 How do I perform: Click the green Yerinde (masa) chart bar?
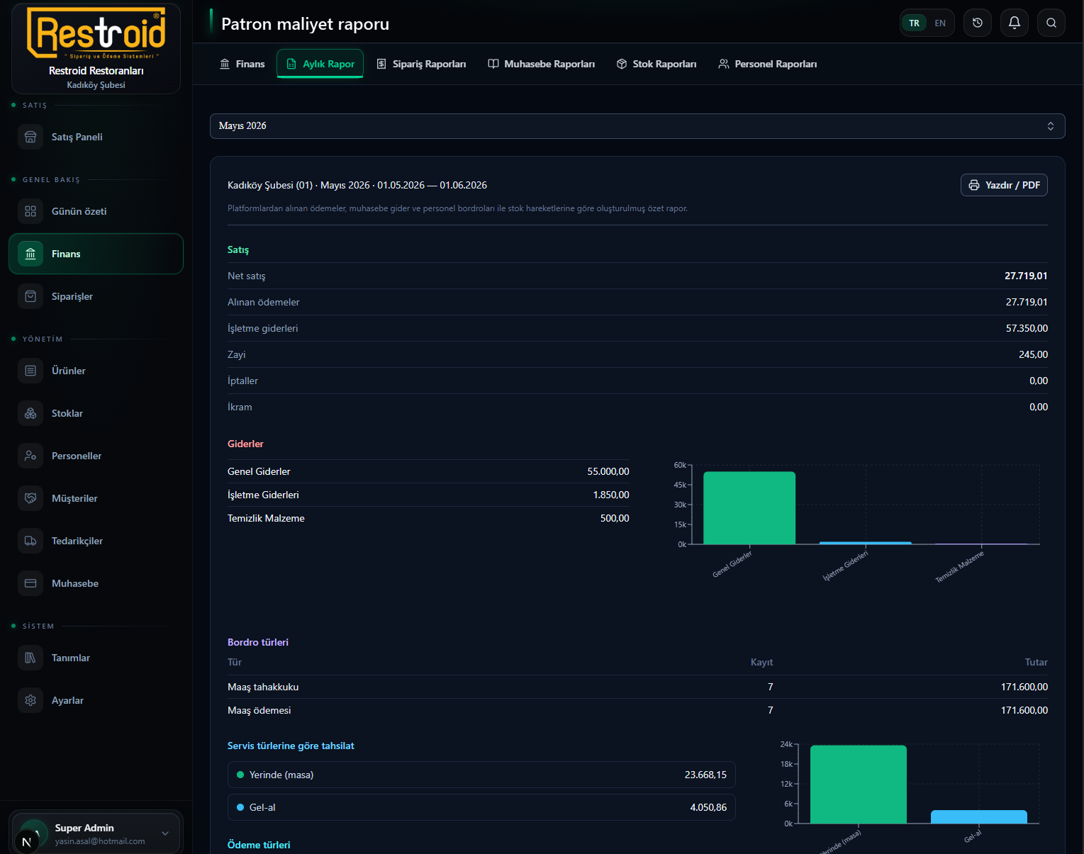(x=859, y=785)
